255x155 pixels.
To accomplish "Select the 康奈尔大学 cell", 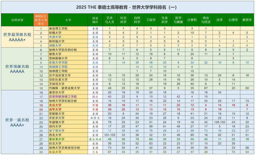I will coord(68,92).
